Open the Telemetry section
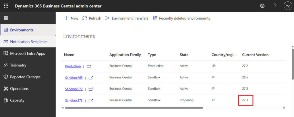The width and height of the screenshot is (294, 117). (x=18, y=65)
